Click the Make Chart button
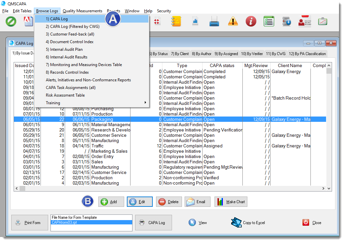This screenshot has height=242, width=344. (231, 202)
